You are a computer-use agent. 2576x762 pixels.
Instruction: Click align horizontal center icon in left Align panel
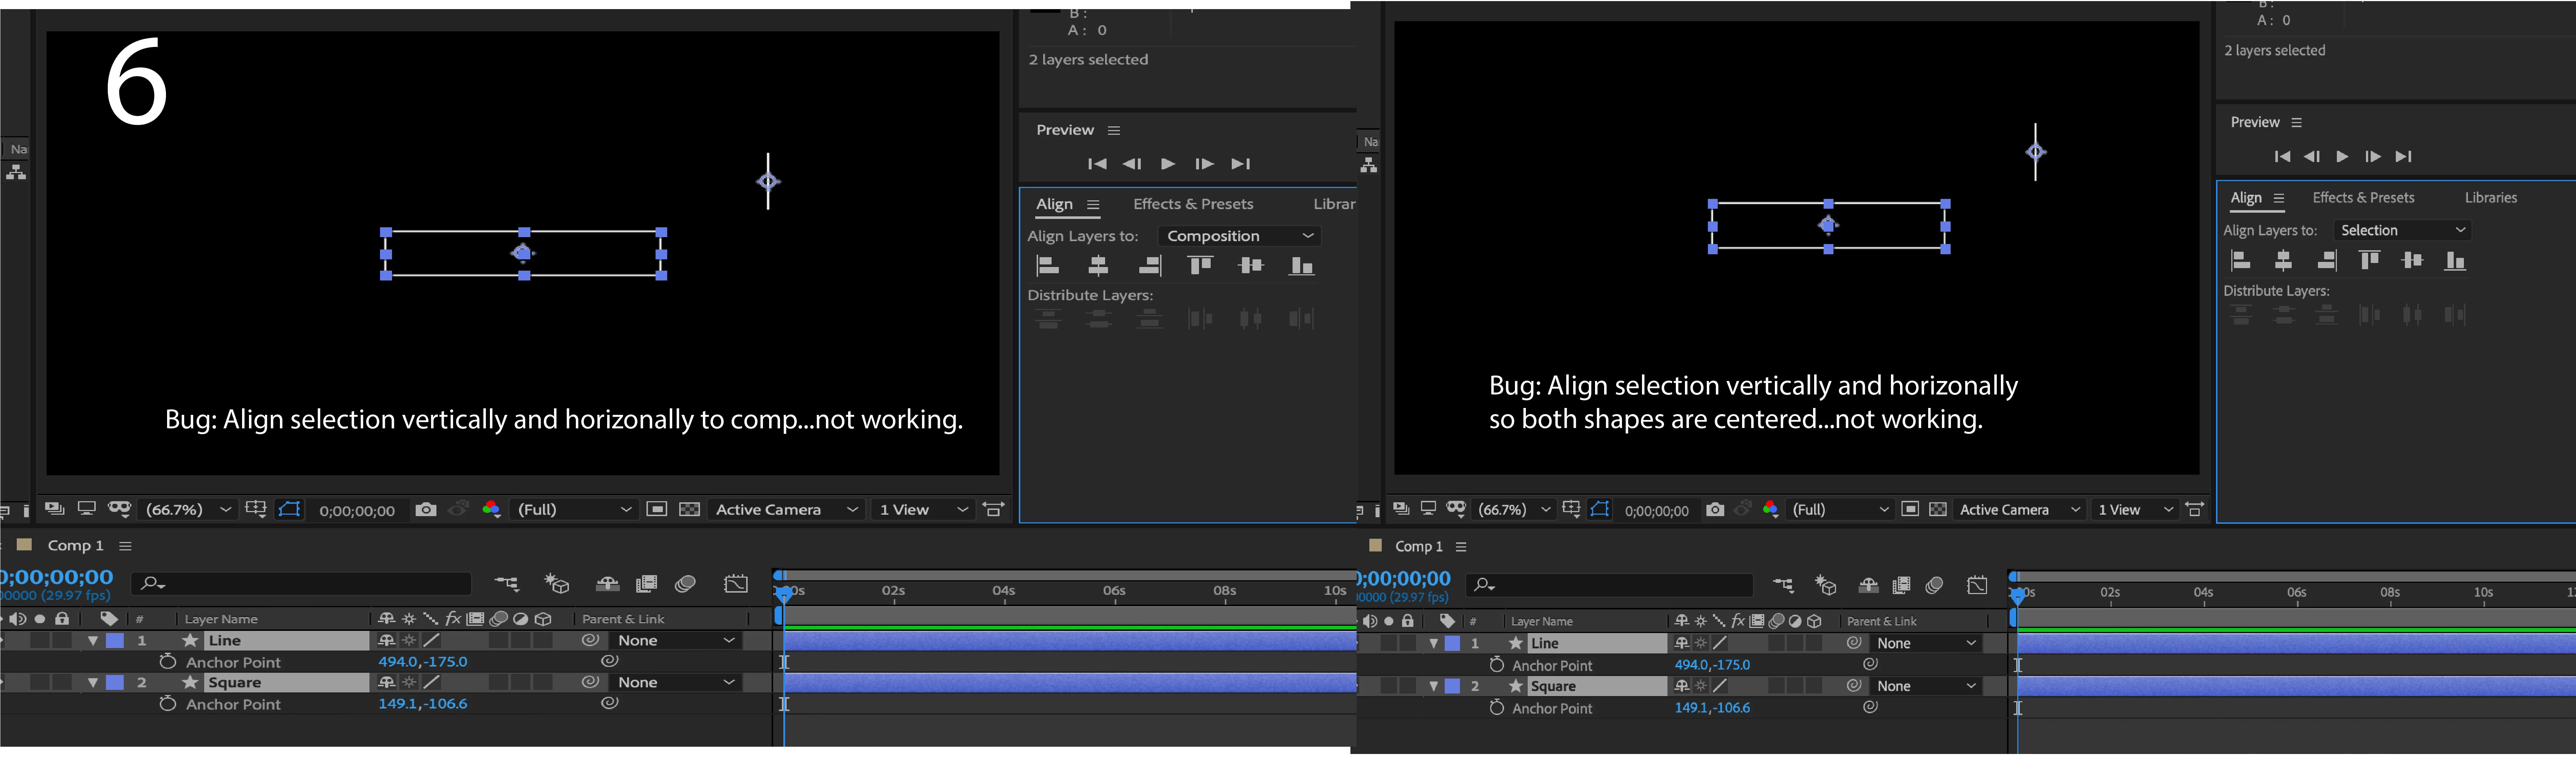[x=1098, y=265]
